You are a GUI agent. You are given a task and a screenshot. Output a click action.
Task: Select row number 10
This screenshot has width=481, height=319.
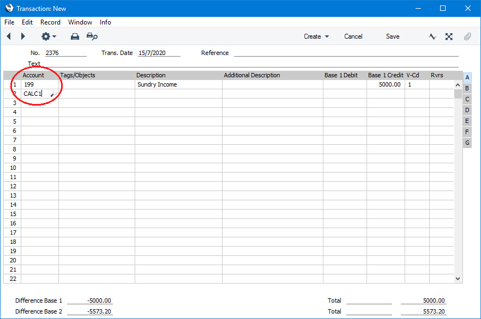coord(13,168)
